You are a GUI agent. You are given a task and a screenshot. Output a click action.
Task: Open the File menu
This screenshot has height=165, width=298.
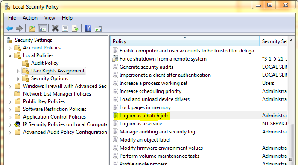coord(12,18)
